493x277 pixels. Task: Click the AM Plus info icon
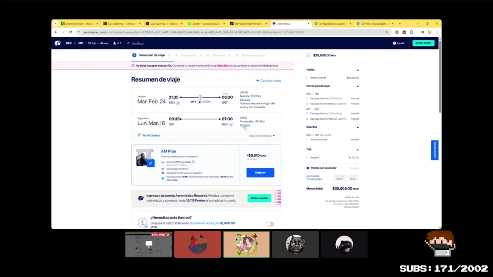click(x=193, y=162)
